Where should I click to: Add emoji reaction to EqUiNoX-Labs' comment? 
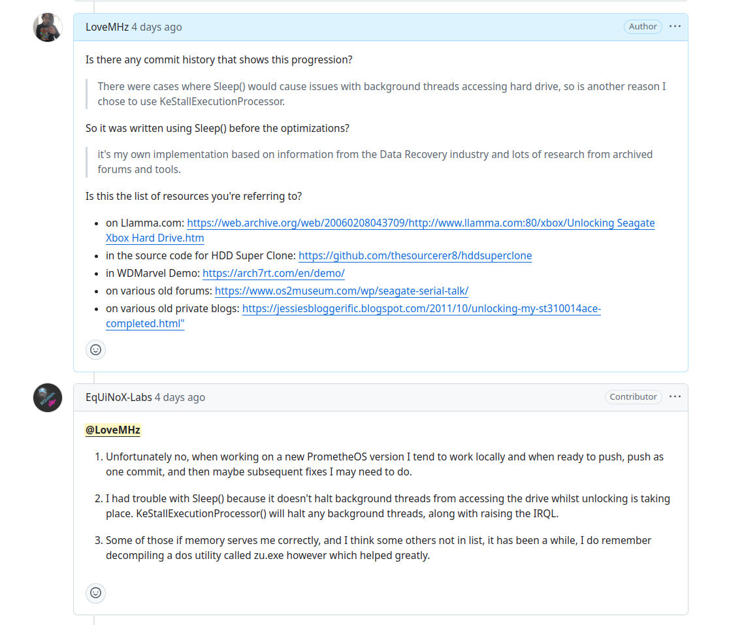(95, 593)
